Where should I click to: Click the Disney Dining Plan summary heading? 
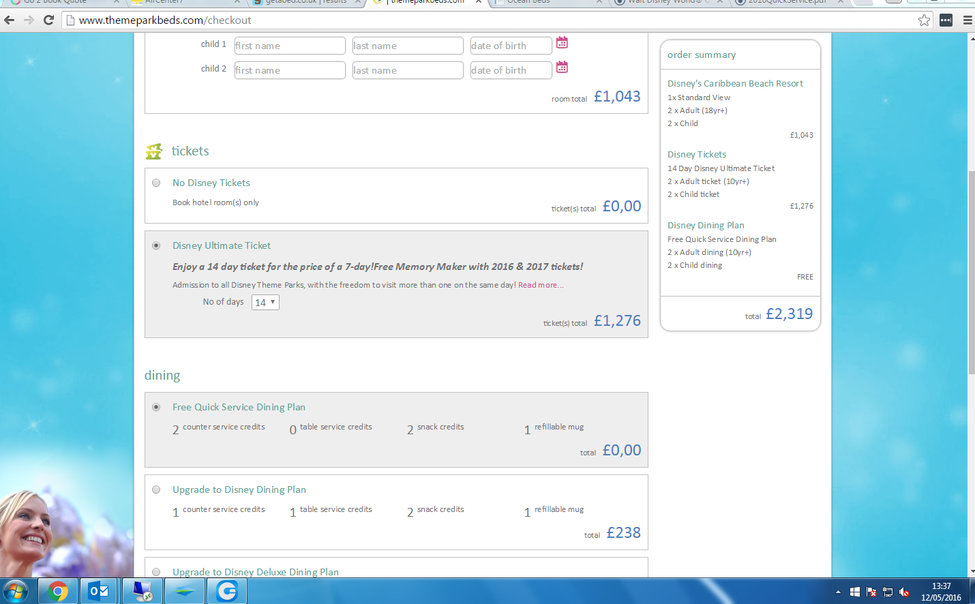pos(706,225)
